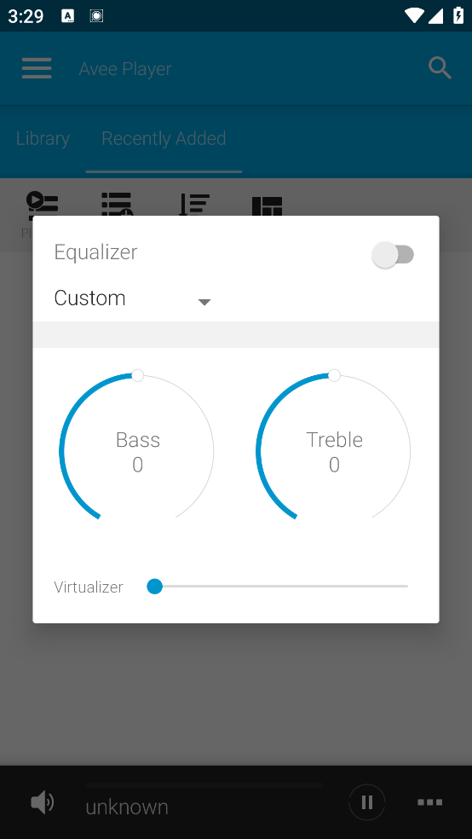This screenshot has width=472, height=839.
Task: Tap the search magnifier icon
Action: [x=440, y=68]
